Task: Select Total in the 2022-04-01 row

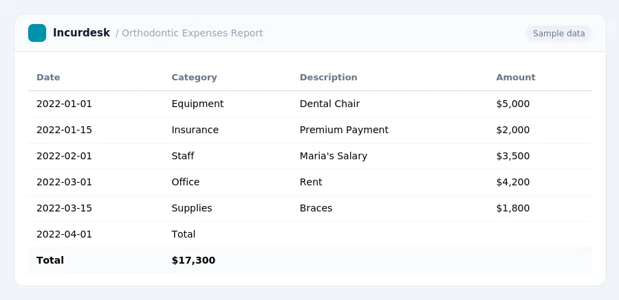Action: 183,234
